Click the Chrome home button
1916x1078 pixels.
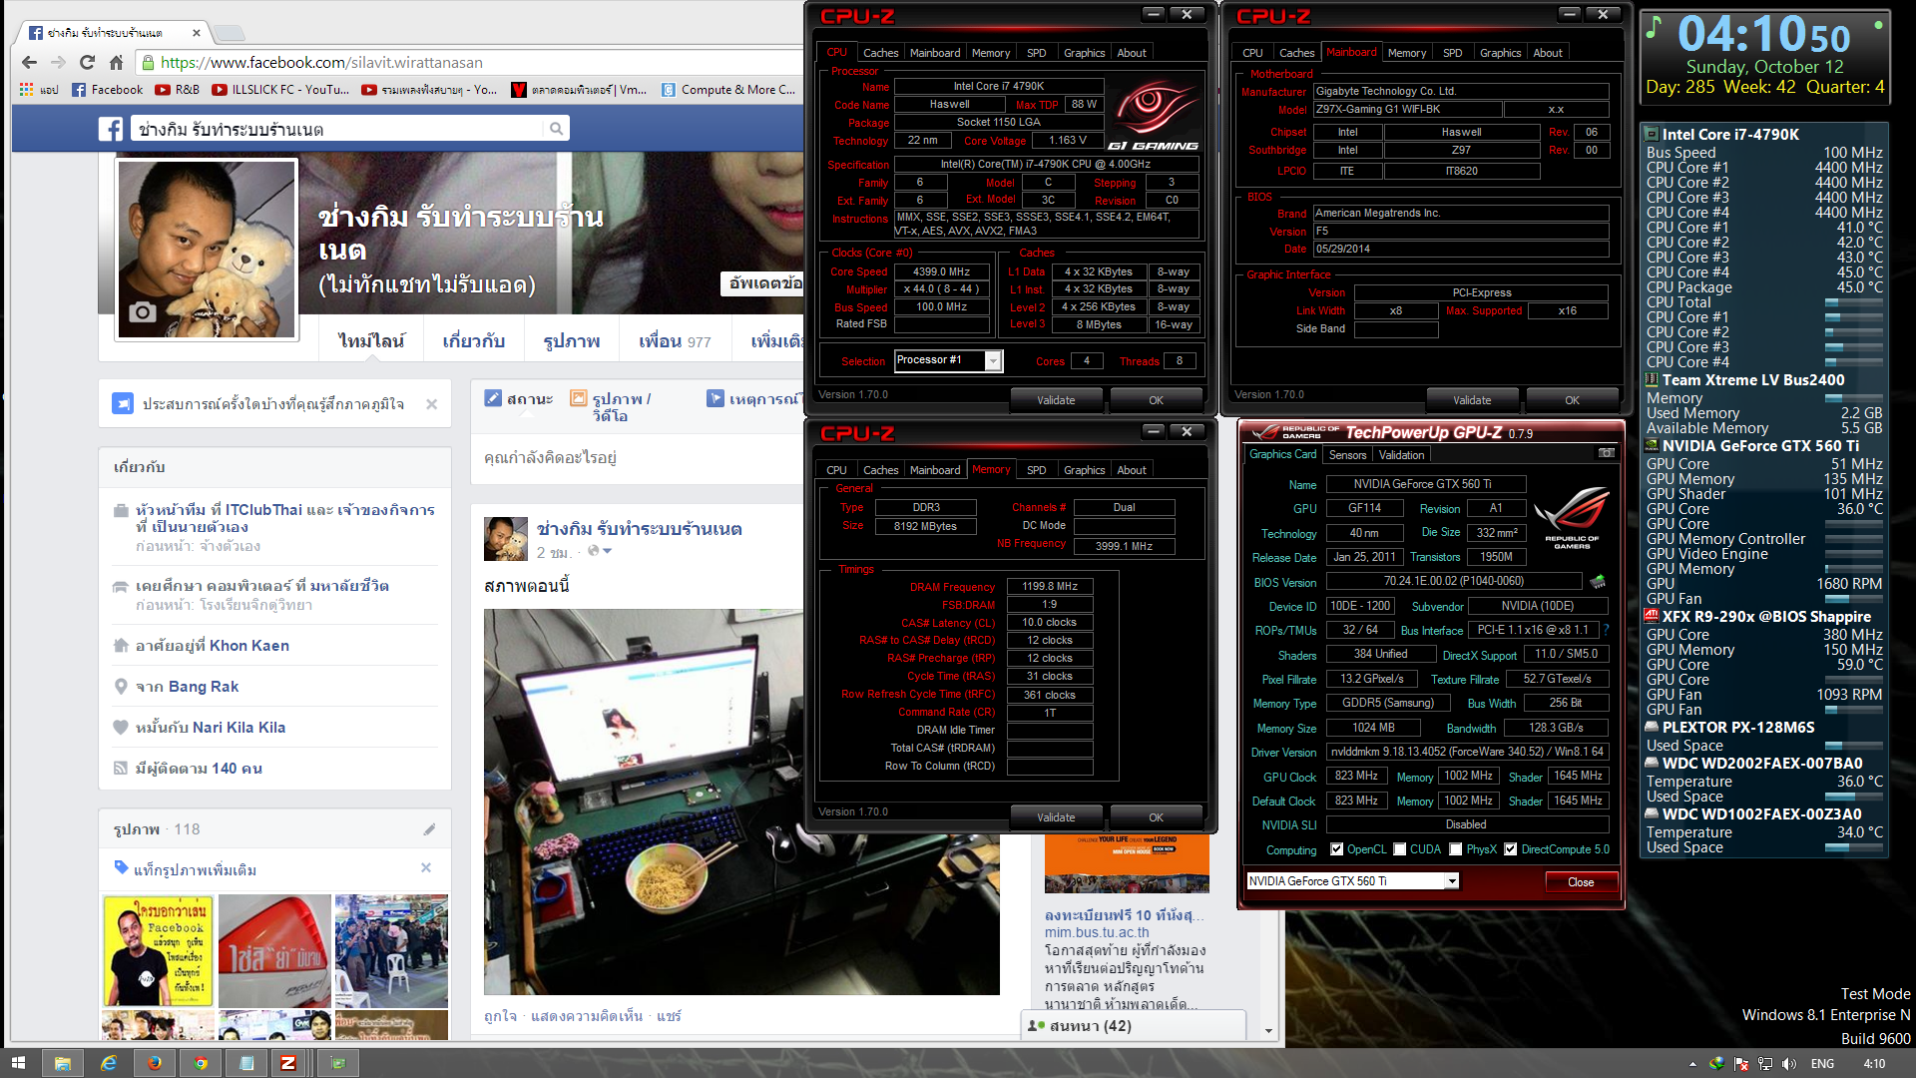[x=116, y=62]
